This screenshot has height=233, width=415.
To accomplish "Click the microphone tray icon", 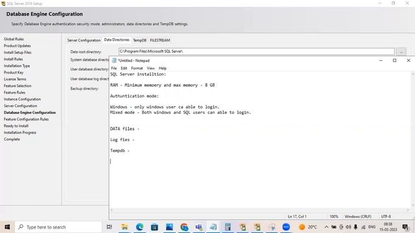I will point(356,227).
